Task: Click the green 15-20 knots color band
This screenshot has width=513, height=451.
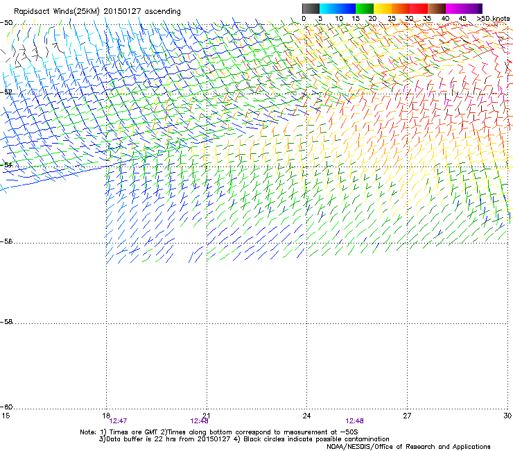Action: [x=365, y=8]
